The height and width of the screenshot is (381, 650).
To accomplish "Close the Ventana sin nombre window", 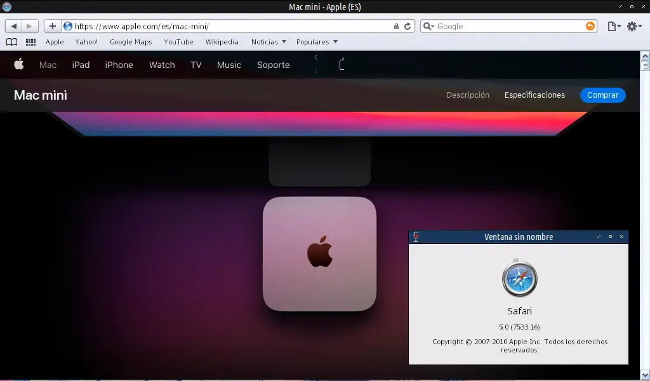I will point(622,237).
